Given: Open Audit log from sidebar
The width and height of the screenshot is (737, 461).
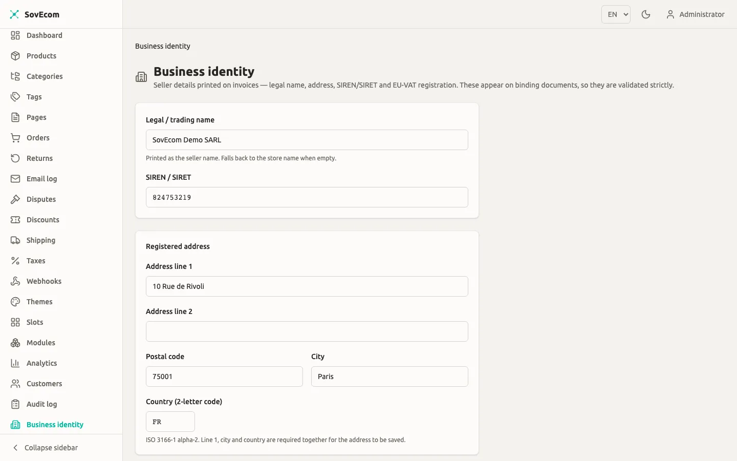Looking at the screenshot, I should [x=61, y=404].
